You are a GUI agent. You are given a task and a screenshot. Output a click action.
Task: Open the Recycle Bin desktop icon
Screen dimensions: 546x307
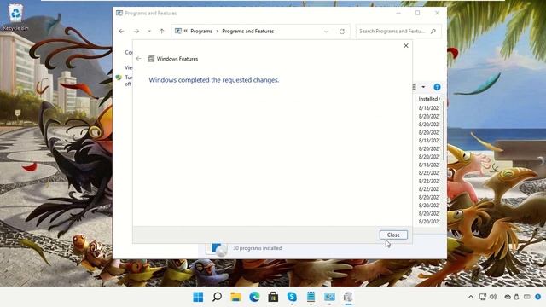[15, 17]
